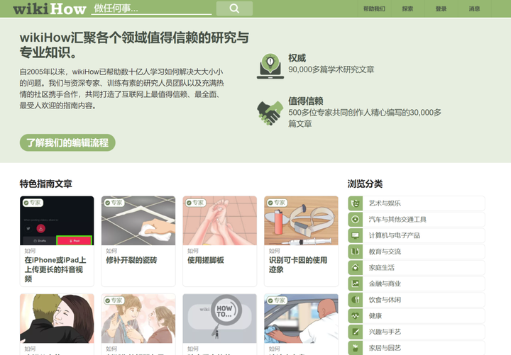Click the 健康 heartbeat icon
The image size is (511, 355).
[356, 315]
